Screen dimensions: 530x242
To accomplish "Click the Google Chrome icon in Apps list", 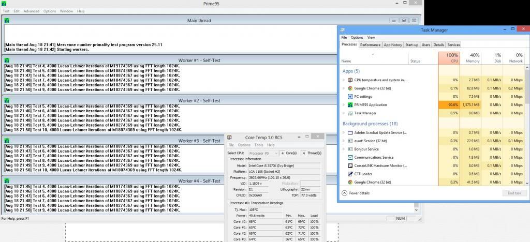I will click(350, 88).
